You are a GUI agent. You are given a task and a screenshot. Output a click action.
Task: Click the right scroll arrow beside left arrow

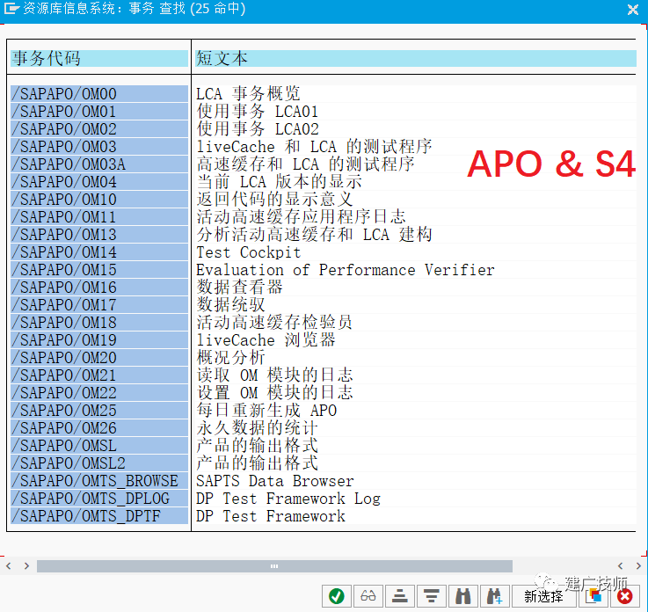pos(26,565)
